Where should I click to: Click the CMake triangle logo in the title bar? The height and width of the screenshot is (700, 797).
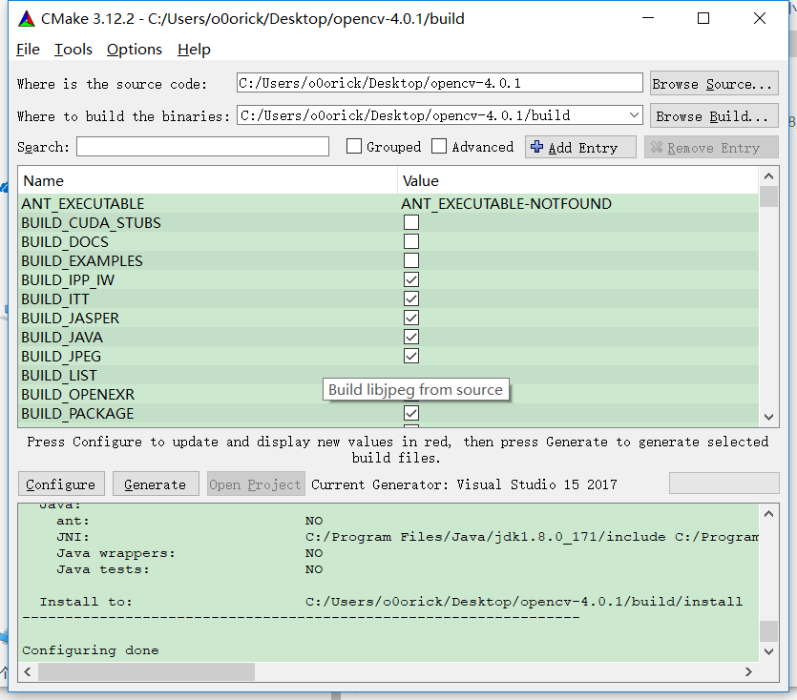(27, 19)
